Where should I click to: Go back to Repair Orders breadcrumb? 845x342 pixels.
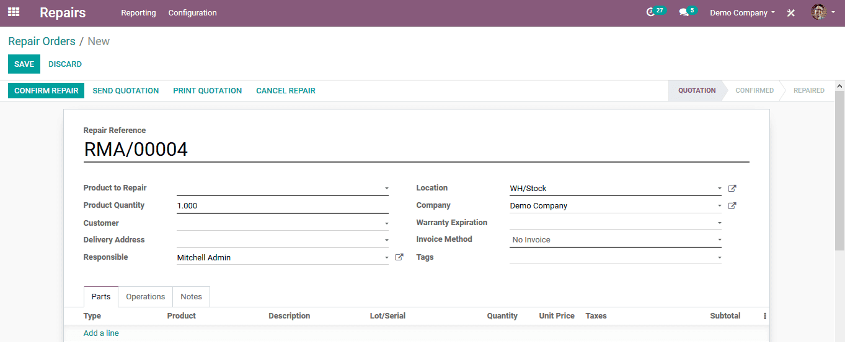pyautogui.click(x=42, y=41)
